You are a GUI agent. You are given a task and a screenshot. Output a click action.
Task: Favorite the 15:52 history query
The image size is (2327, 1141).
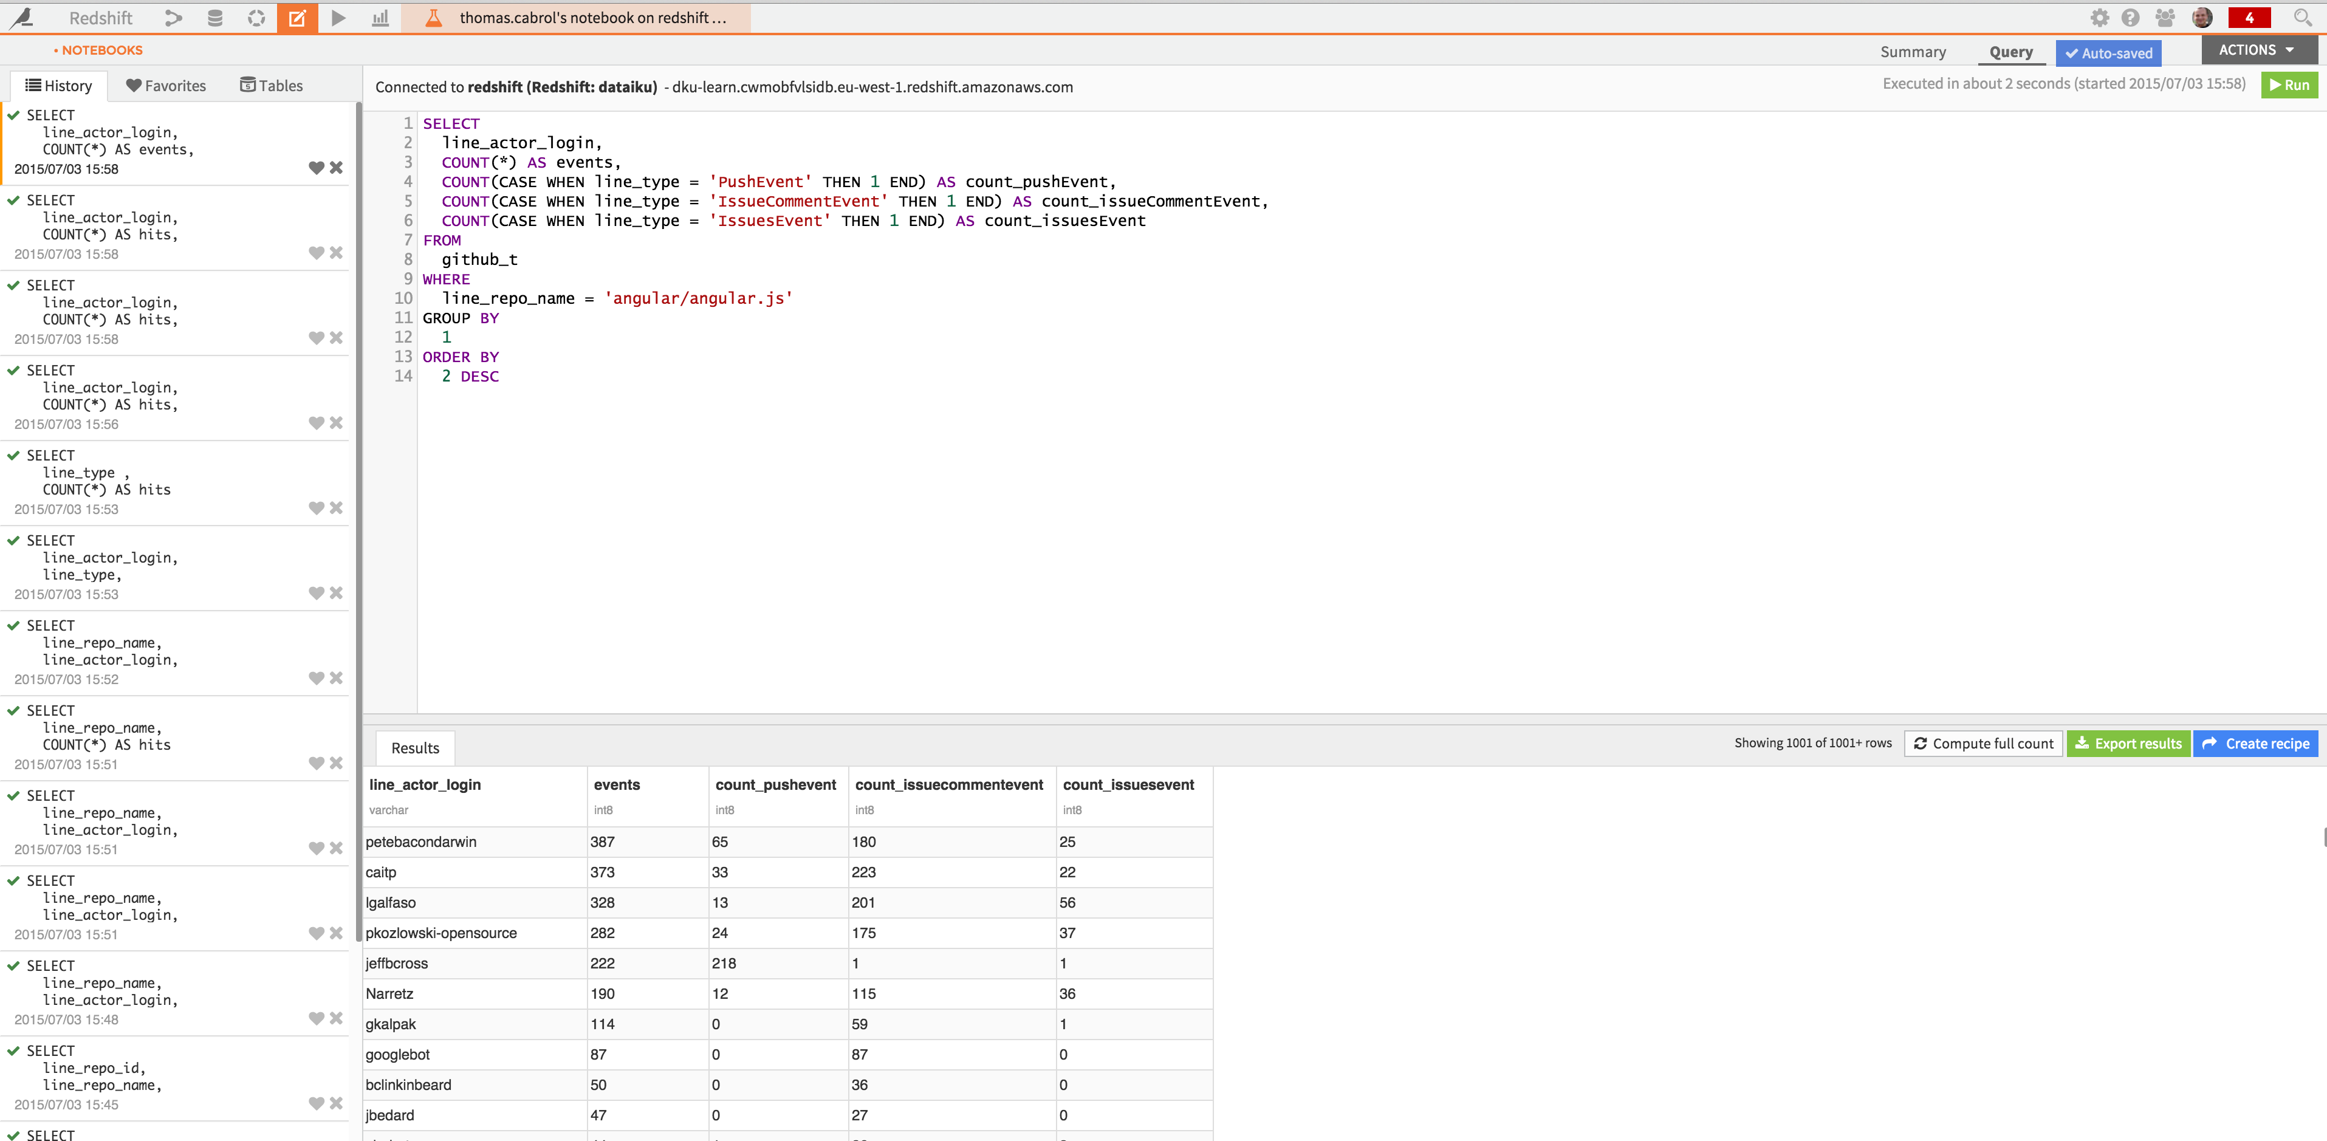pos(316,679)
